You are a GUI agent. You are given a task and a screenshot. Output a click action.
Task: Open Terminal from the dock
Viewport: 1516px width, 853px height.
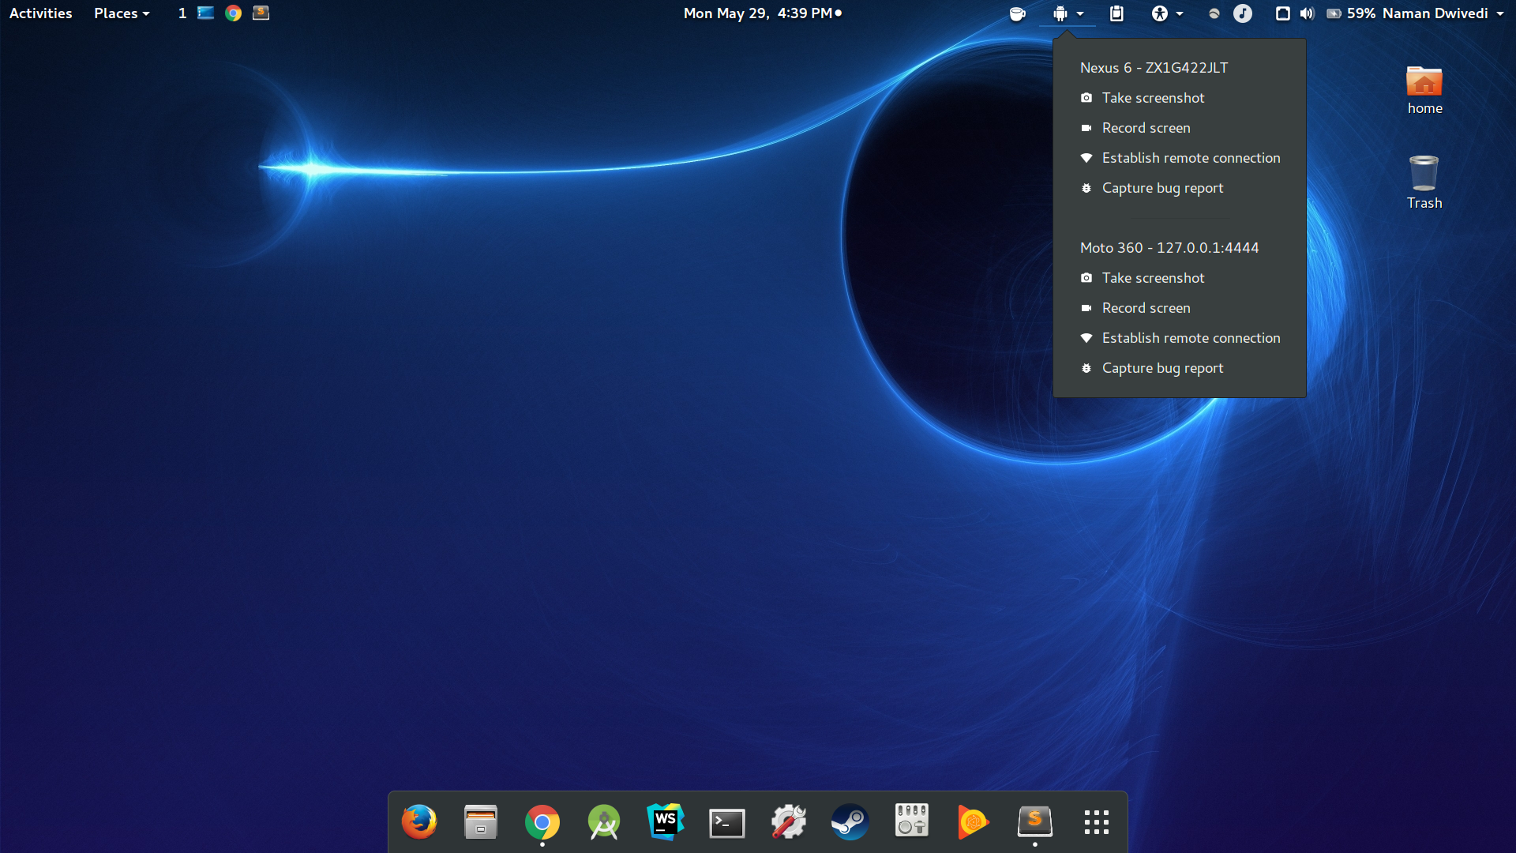click(x=727, y=823)
